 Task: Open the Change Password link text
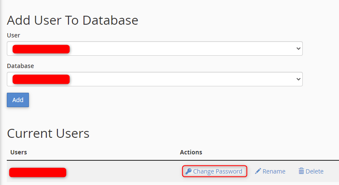[x=218, y=171]
